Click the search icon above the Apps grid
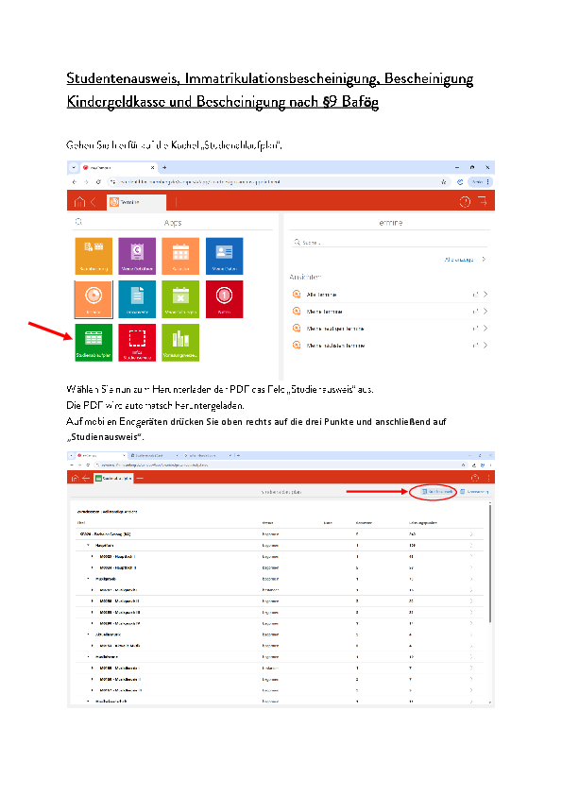This screenshot has height=795, width=562. click(x=78, y=222)
